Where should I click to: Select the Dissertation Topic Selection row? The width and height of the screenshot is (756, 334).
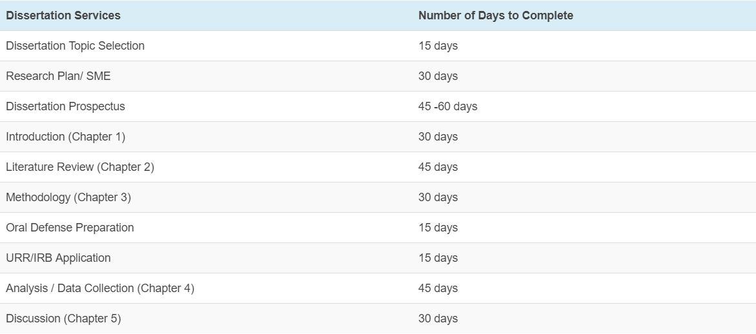click(x=75, y=46)
